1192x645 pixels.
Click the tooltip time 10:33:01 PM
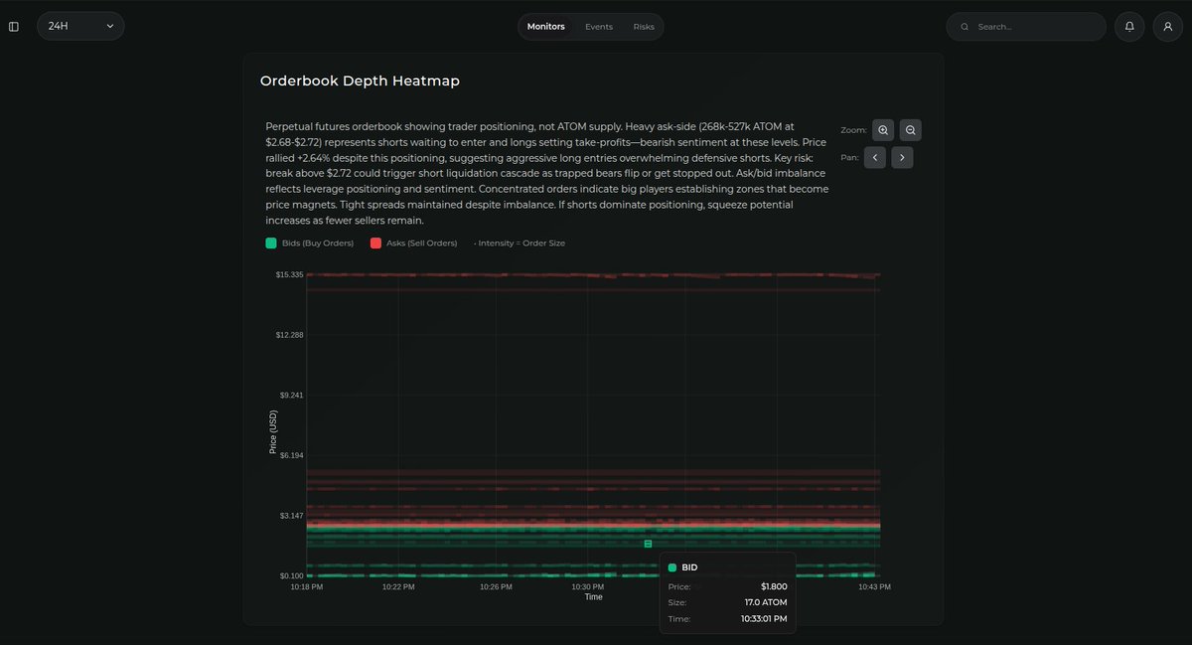[762, 618]
